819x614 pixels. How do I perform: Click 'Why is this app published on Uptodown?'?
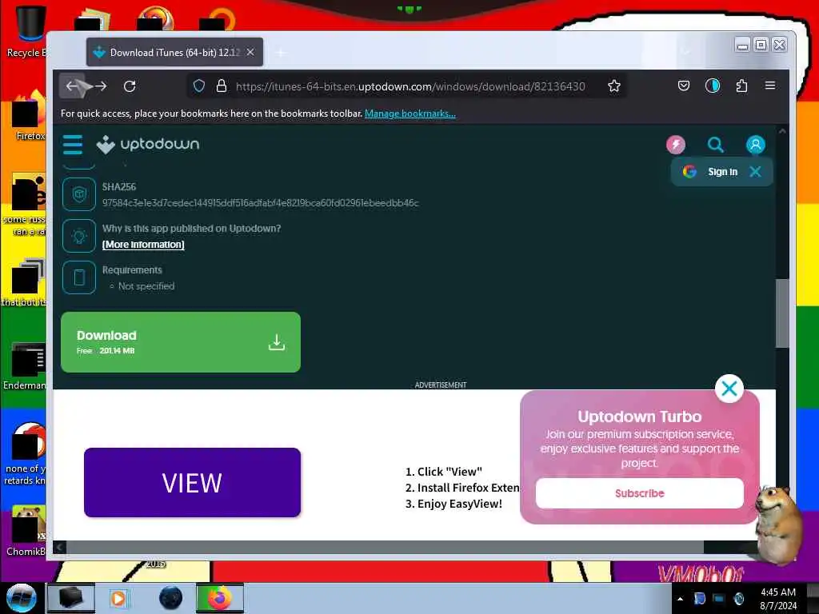[192, 228]
